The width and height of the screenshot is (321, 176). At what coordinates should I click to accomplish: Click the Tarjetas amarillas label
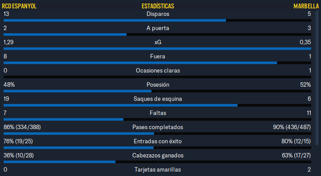click(158, 169)
